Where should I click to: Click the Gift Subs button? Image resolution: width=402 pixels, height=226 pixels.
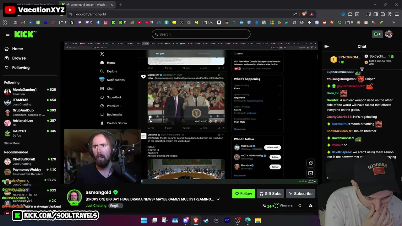click(x=270, y=194)
